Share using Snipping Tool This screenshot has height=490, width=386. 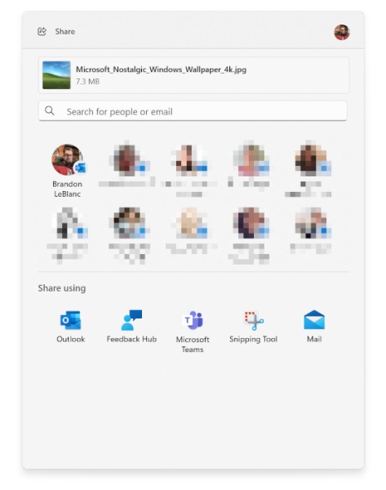coord(253,327)
